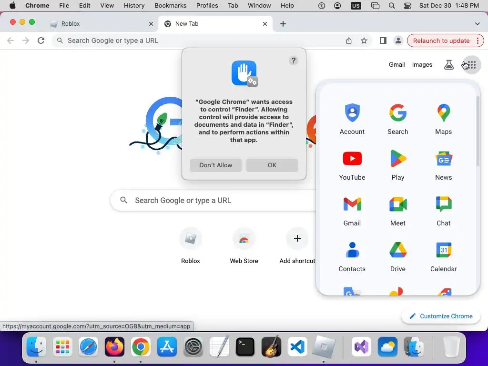
Task: Open the Web Store shortcut tile
Action: click(x=244, y=246)
